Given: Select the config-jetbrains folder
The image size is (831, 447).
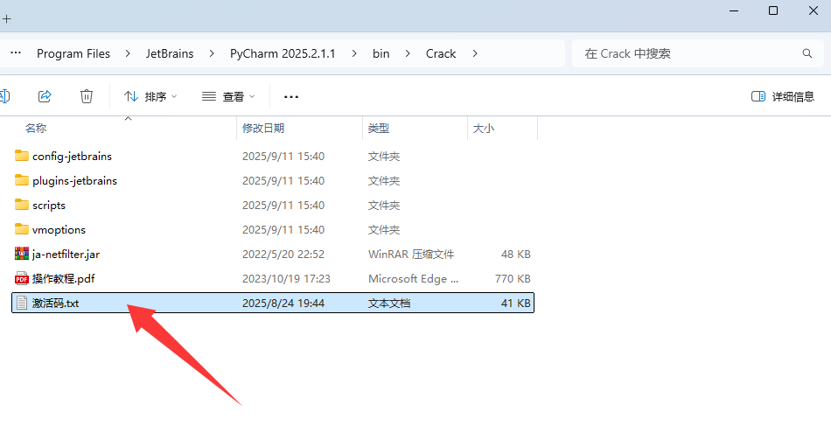Looking at the screenshot, I should point(273,156).
